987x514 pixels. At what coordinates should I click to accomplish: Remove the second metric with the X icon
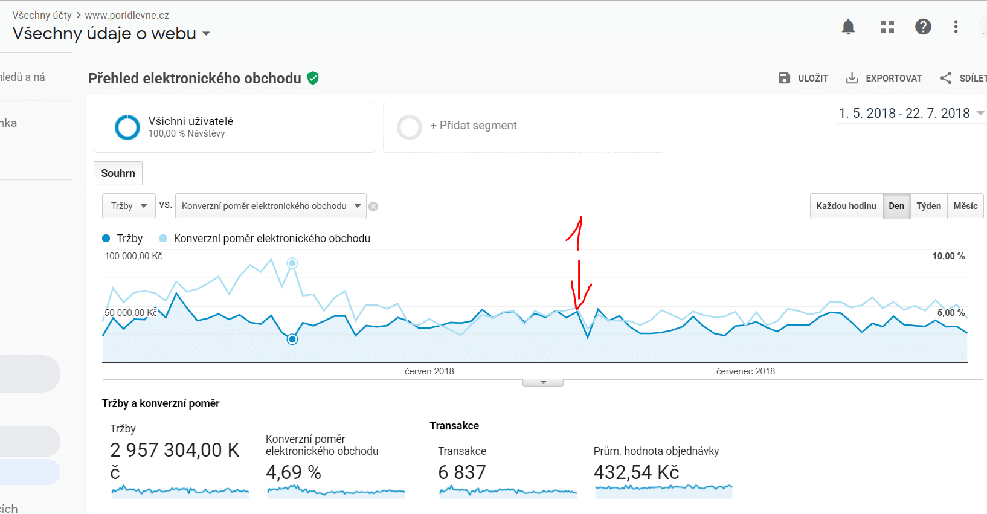373,207
